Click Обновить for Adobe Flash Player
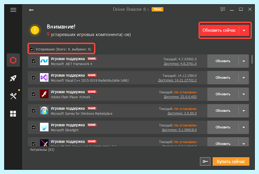Screen dimensions: 259x174 (223, 94)
